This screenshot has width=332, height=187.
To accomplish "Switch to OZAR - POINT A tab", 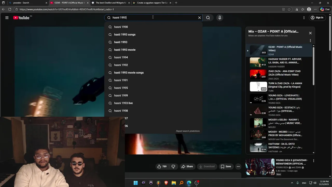I will pos(69,3).
